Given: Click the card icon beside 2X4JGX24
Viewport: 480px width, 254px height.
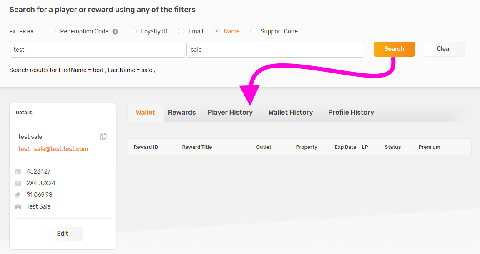Looking at the screenshot, I should [18, 183].
